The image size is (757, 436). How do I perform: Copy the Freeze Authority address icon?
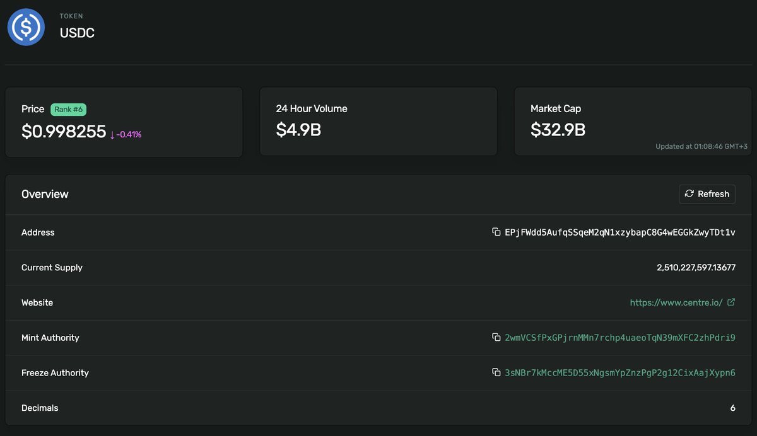[x=496, y=372]
